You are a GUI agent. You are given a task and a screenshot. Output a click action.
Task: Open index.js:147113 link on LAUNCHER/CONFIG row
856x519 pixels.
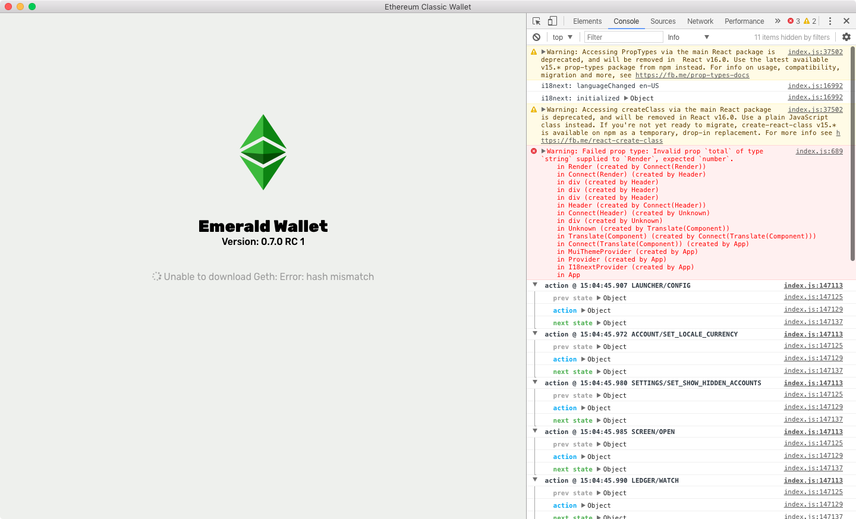point(813,285)
